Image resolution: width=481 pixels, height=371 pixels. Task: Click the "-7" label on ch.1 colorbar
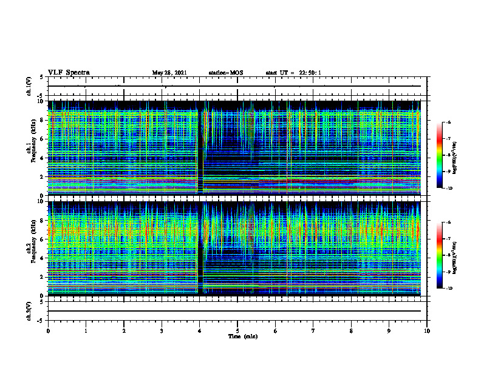point(448,139)
